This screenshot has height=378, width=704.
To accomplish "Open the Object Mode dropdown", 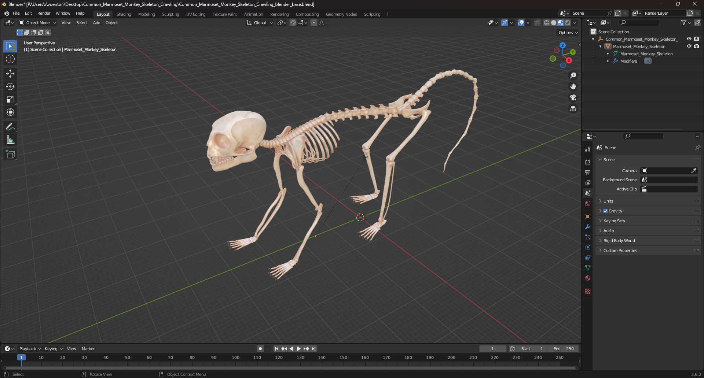I will tap(37, 23).
